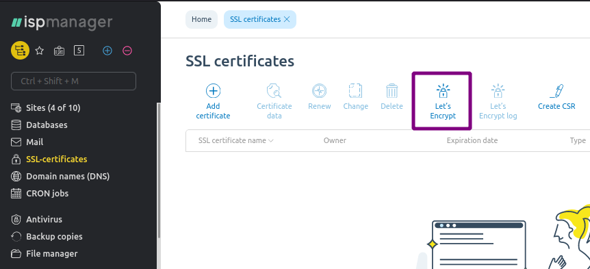Open Databases in the sidebar
590x269 pixels.
tap(47, 125)
